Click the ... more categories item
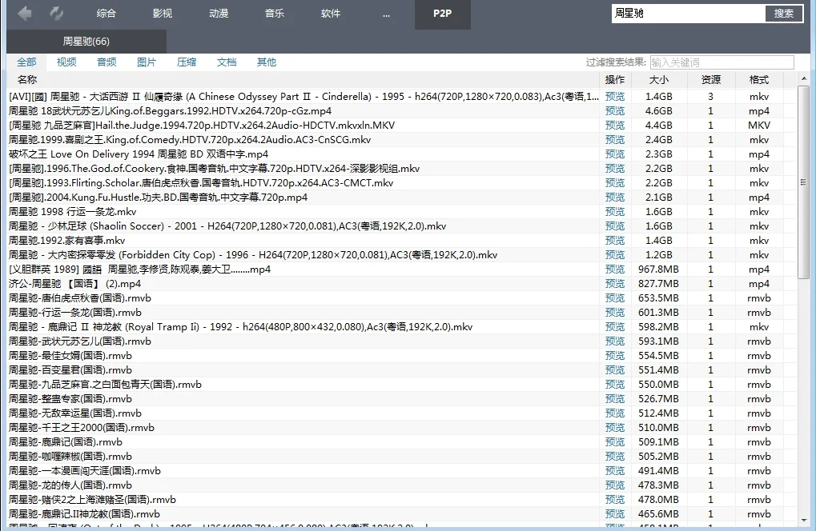 point(386,14)
